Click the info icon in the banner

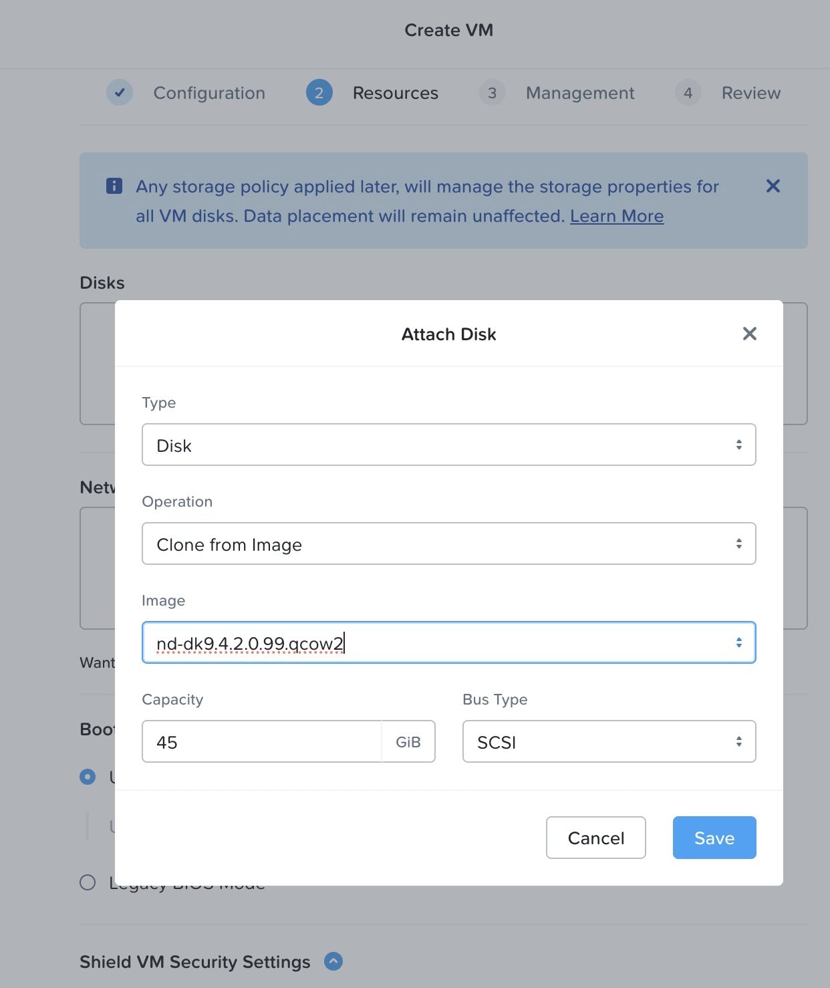coord(114,186)
